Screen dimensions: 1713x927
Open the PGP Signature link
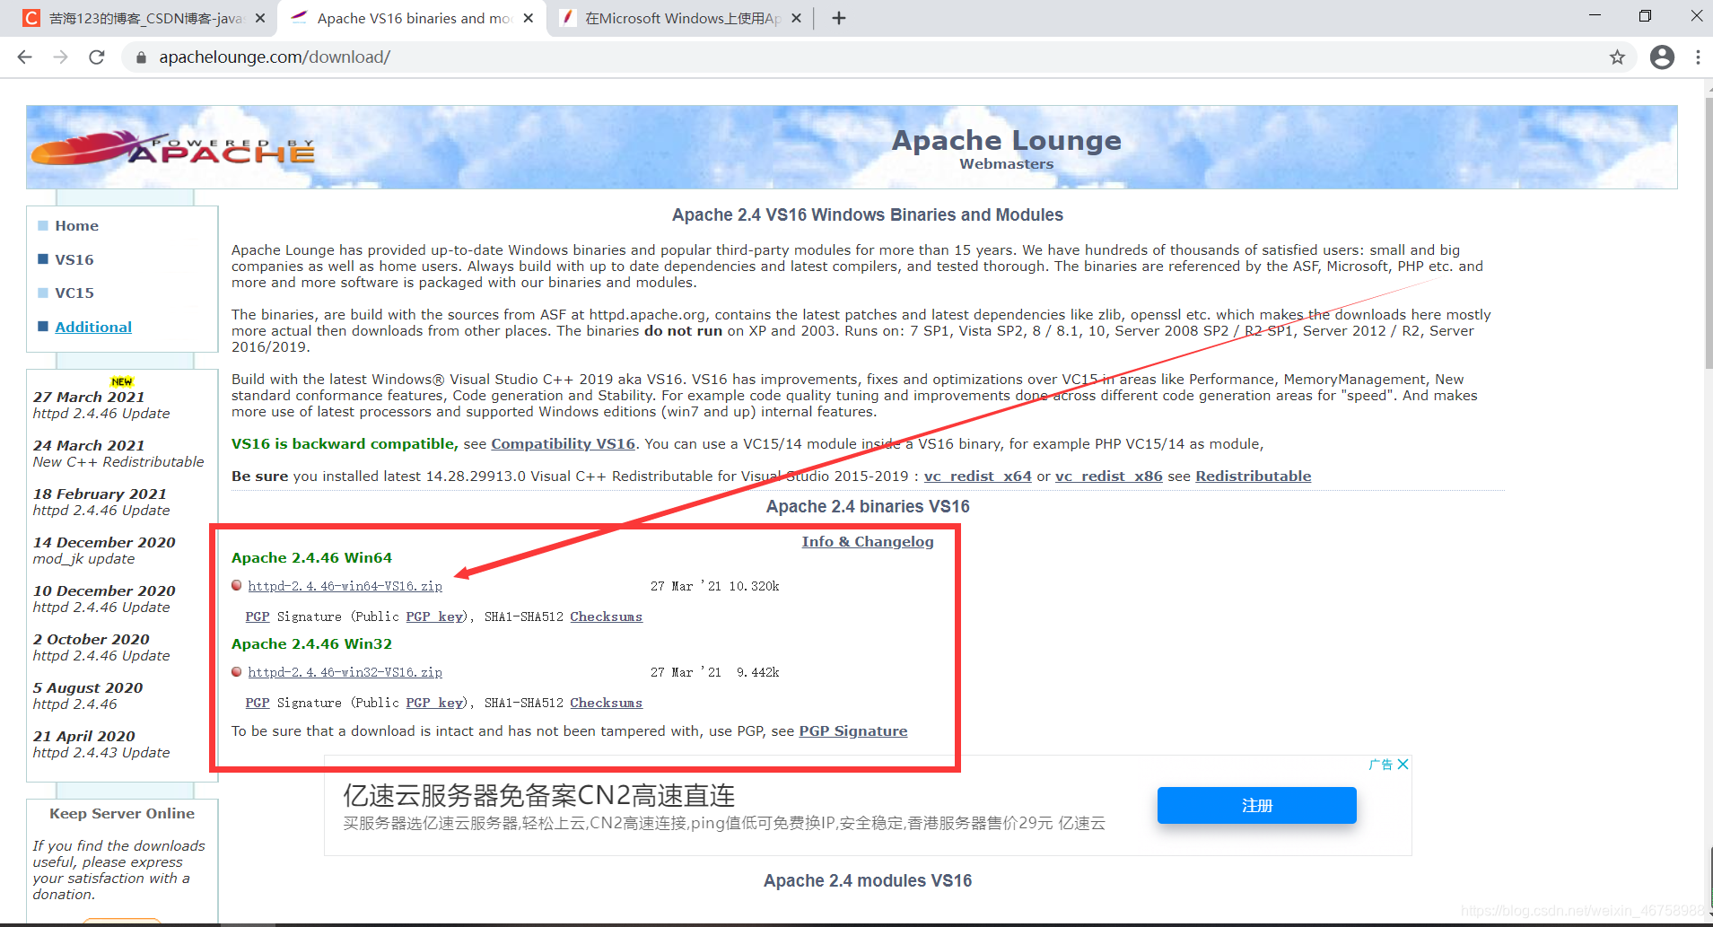(852, 730)
